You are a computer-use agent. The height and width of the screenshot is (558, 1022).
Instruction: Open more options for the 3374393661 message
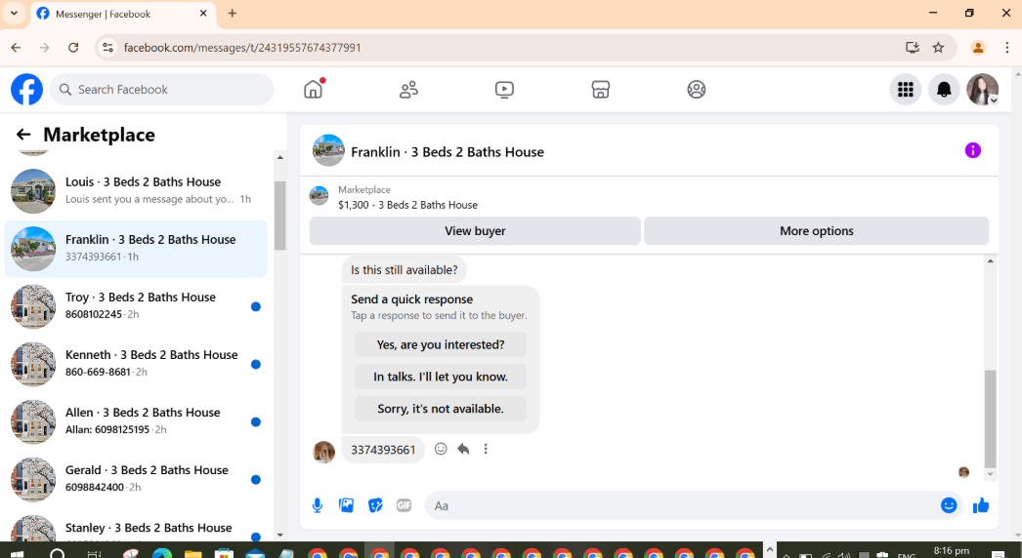pyautogui.click(x=486, y=449)
